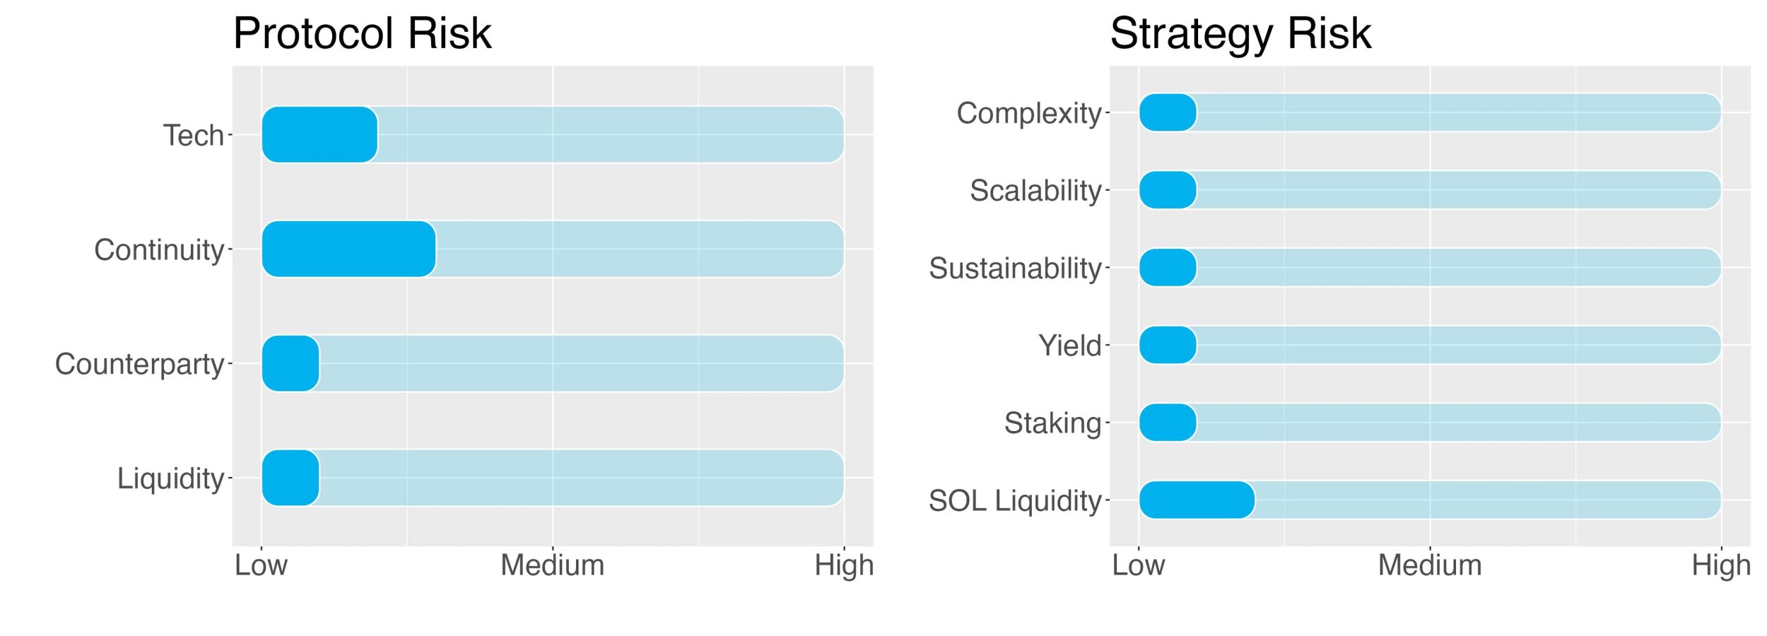Click the Complexity axis label

[1029, 113]
